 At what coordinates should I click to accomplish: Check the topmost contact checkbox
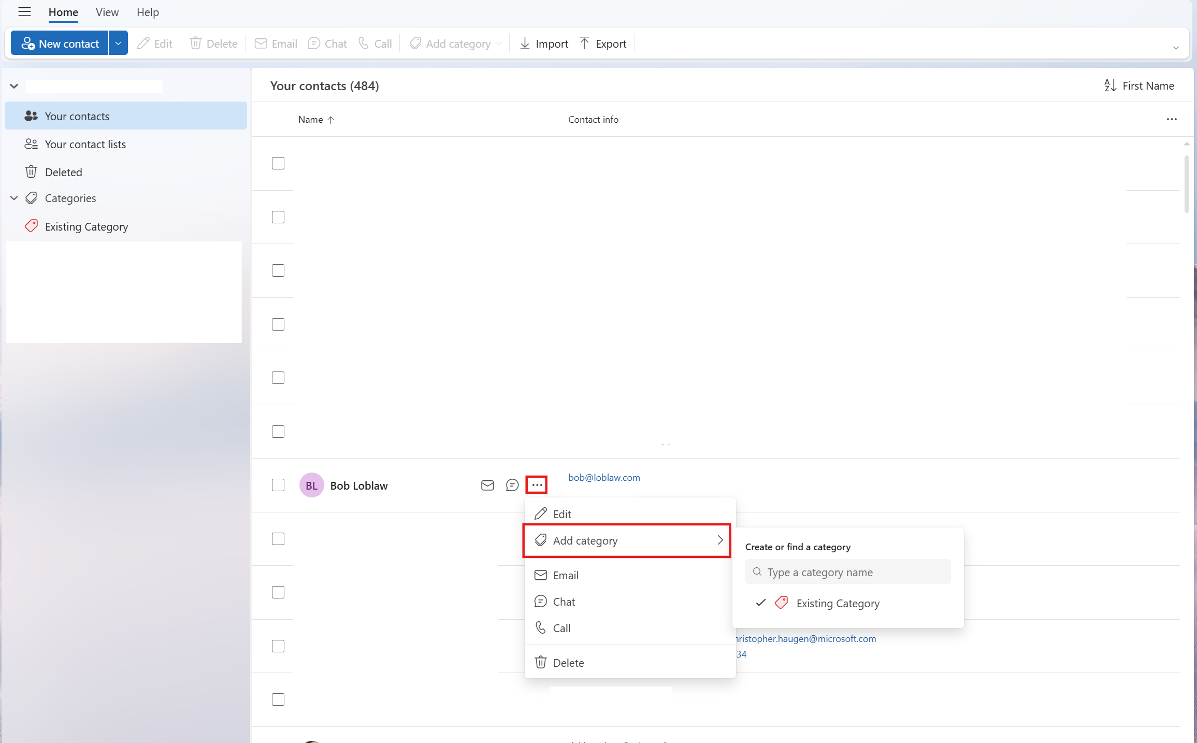click(x=278, y=163)
